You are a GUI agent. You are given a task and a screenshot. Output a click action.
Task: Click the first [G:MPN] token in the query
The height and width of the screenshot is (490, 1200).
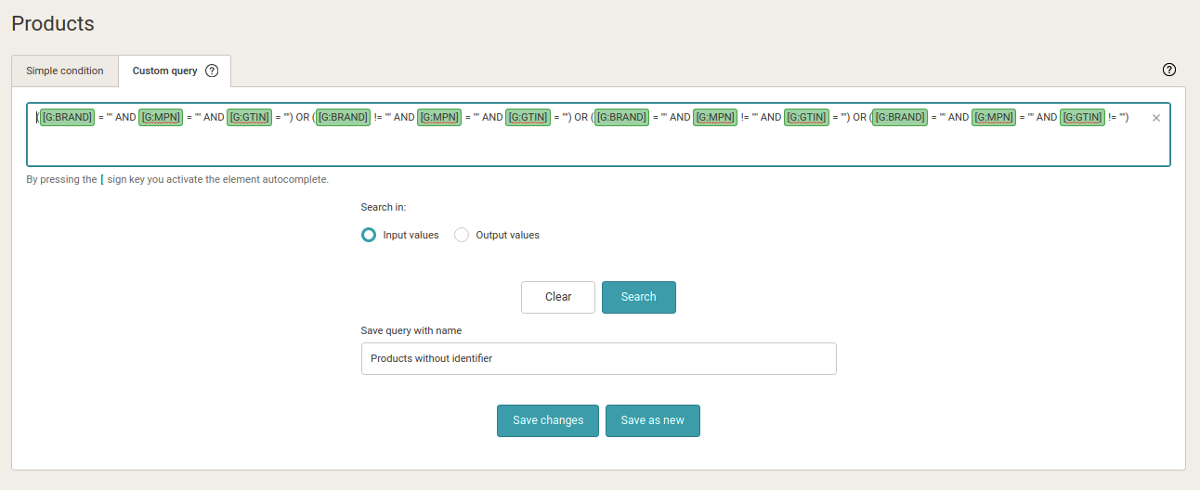click(x=161, y=117)
